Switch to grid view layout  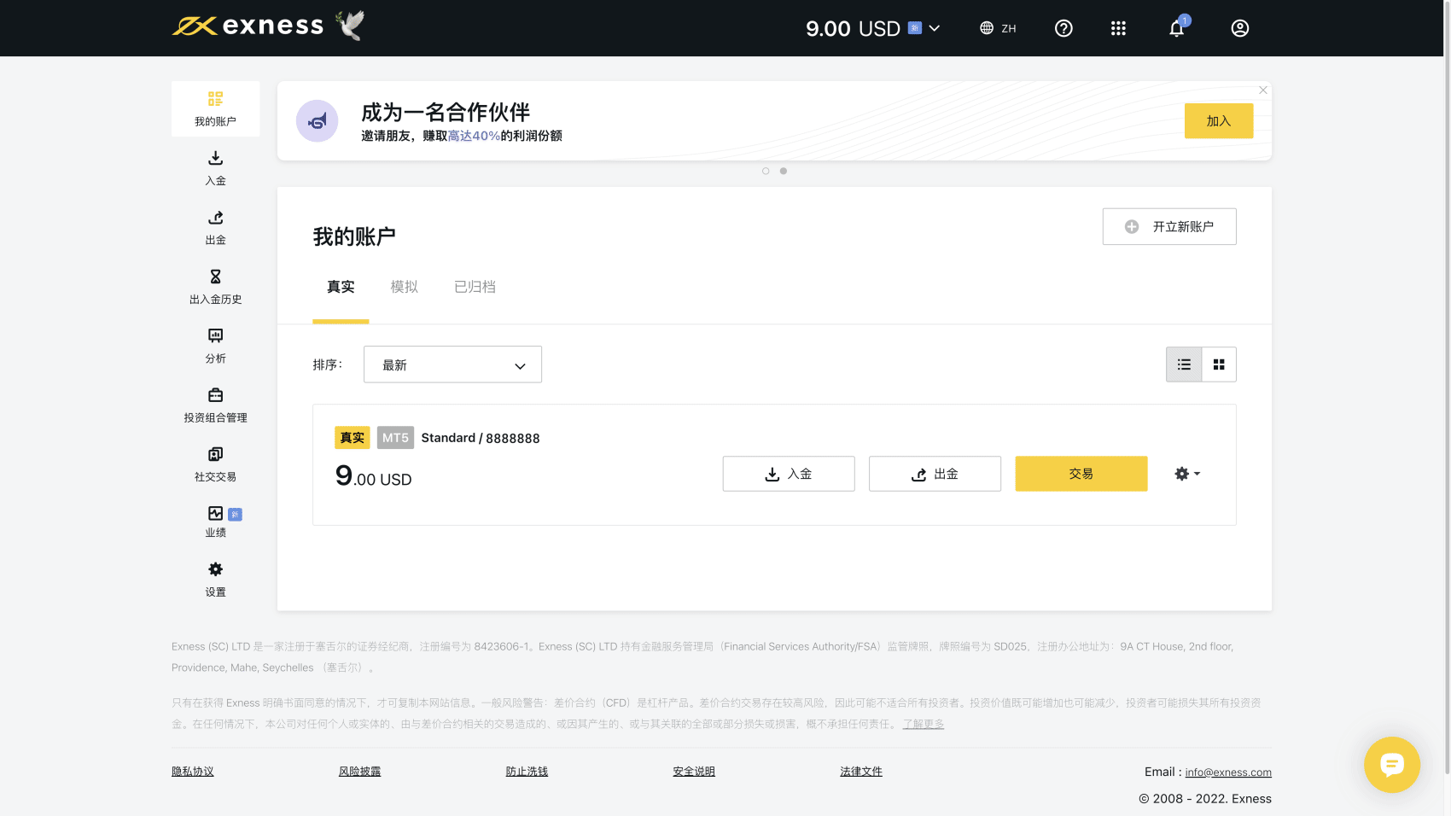coord(1219,364)
